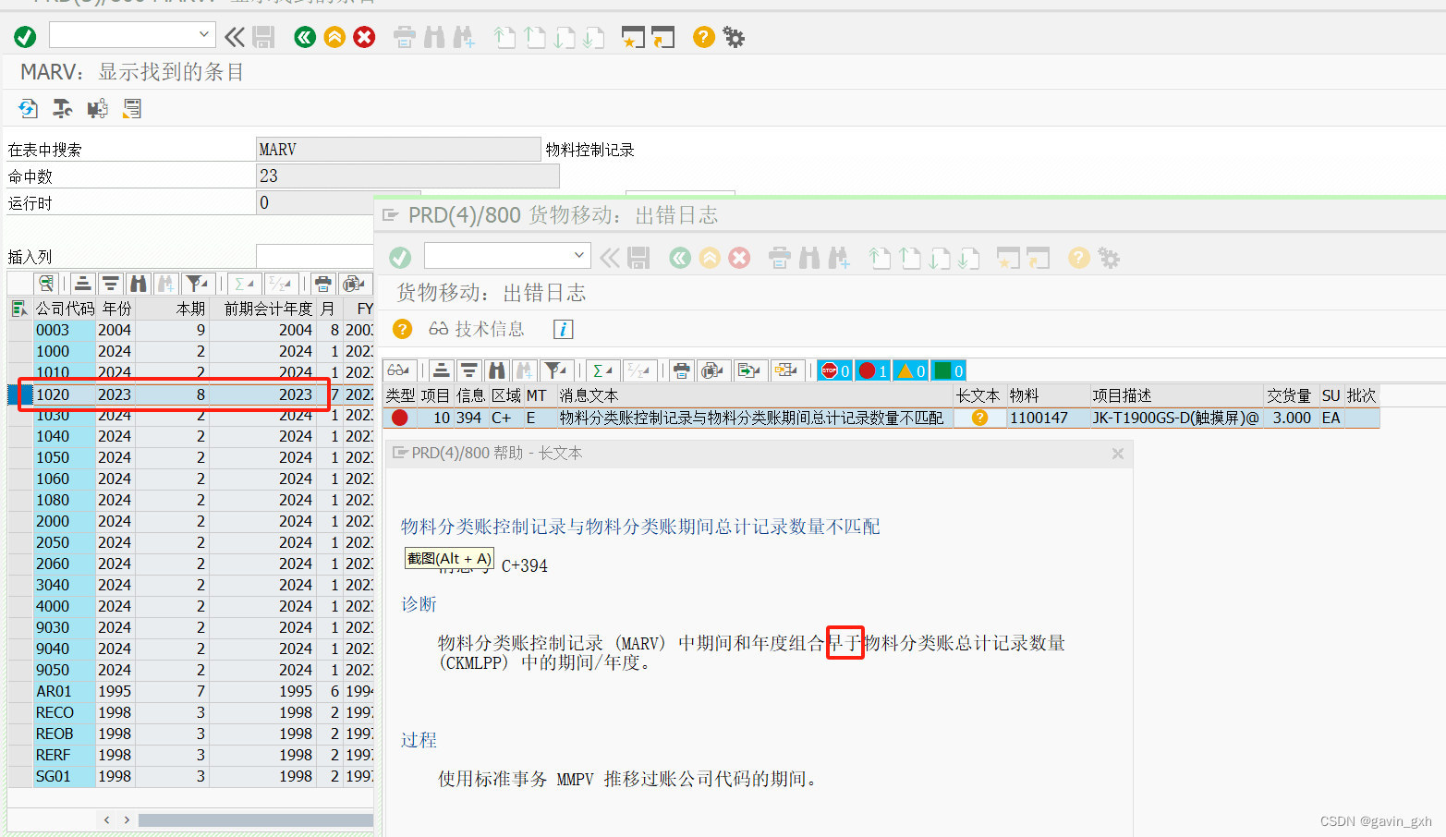Click the binoculars find icon in error log
The image size is (1446, 837).
497,370
